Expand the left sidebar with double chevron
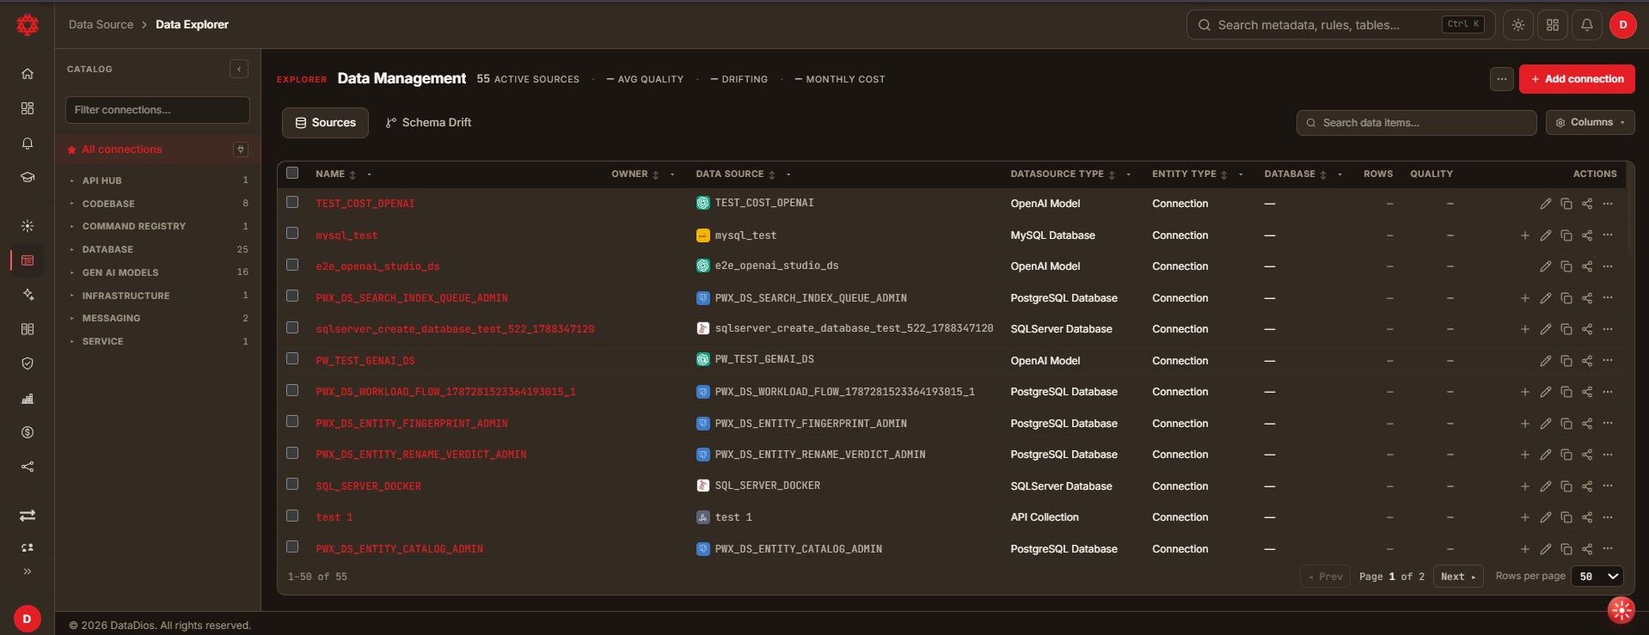 28,571
